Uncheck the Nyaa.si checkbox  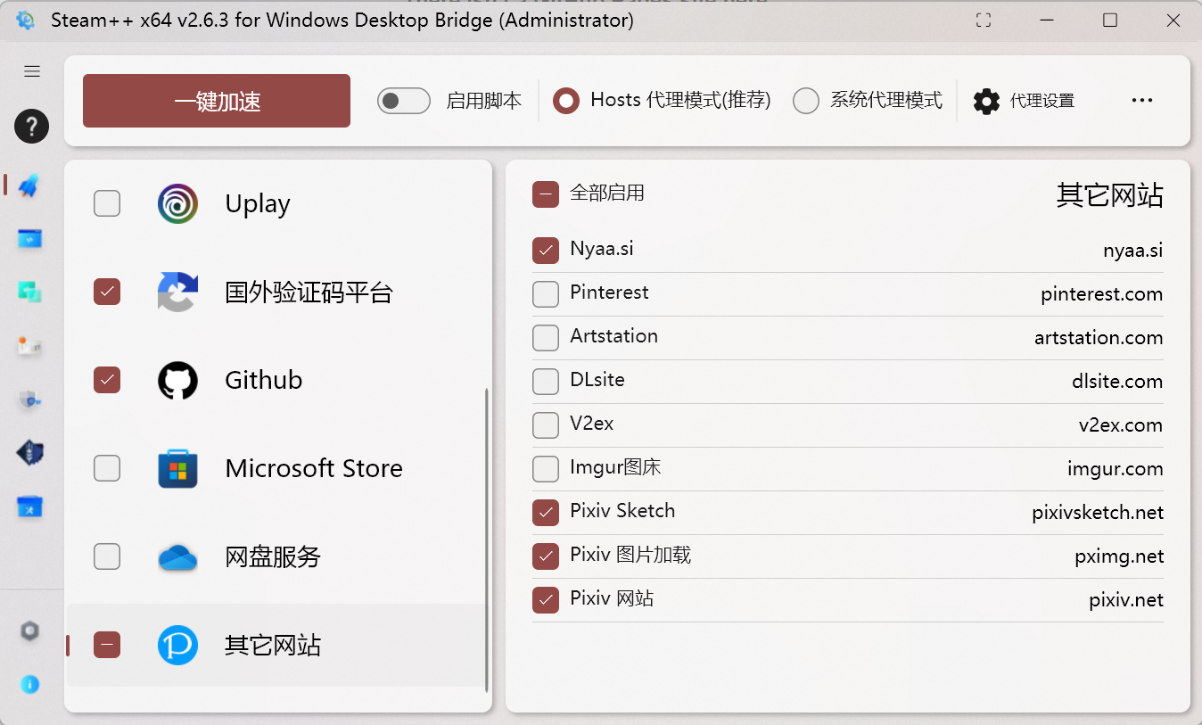coord(546,251)
